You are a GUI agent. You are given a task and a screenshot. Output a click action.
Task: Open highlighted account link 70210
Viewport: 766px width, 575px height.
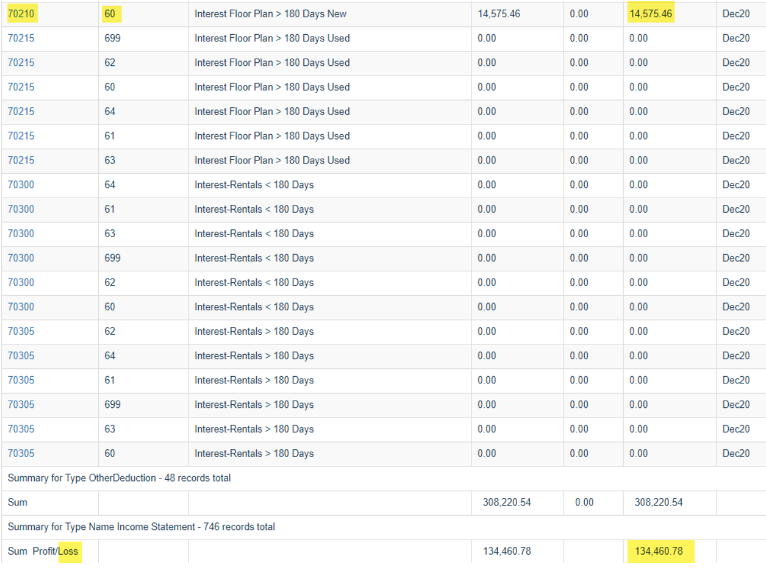coord(21,14)
